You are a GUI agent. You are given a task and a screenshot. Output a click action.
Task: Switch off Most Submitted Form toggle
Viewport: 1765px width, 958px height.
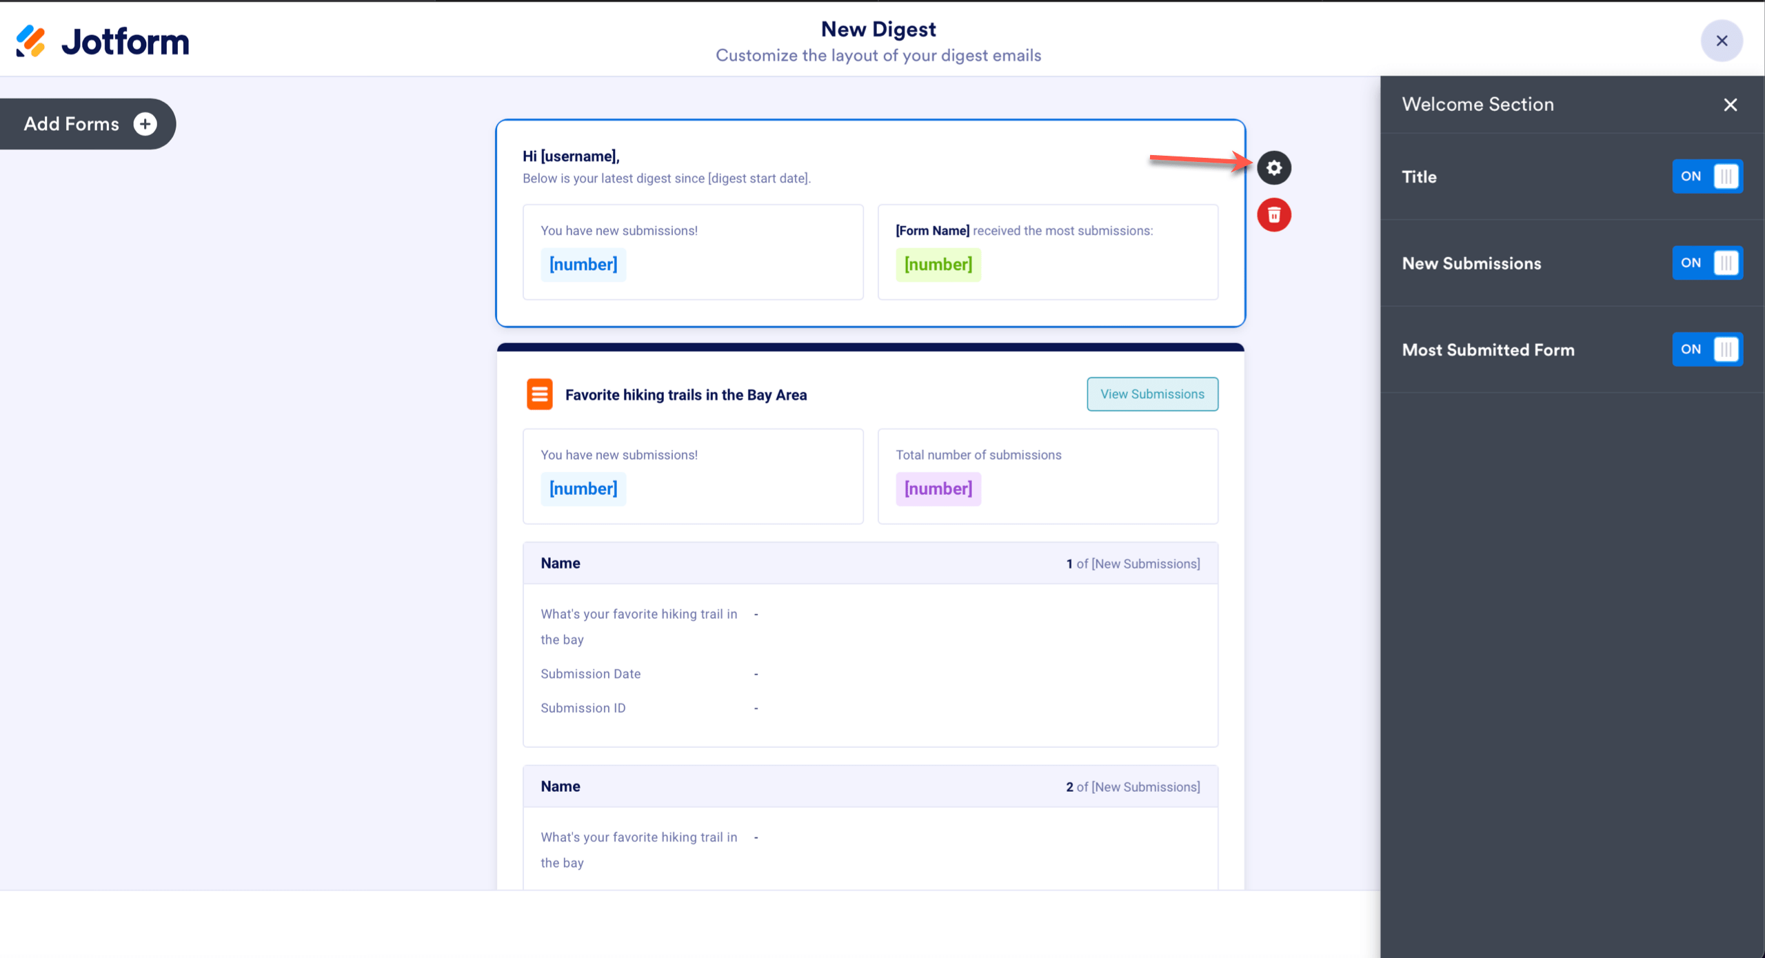point(1707,349)
